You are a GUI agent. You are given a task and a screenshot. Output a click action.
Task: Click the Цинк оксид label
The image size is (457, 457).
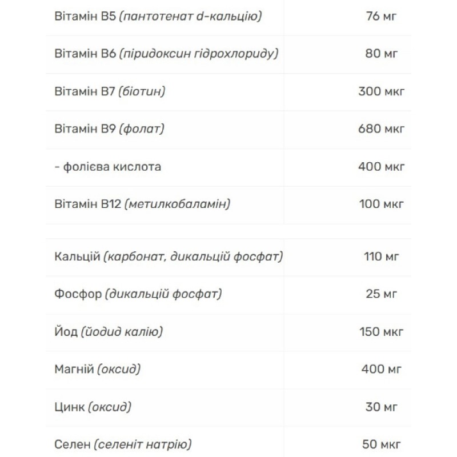[x=93, y=407]
